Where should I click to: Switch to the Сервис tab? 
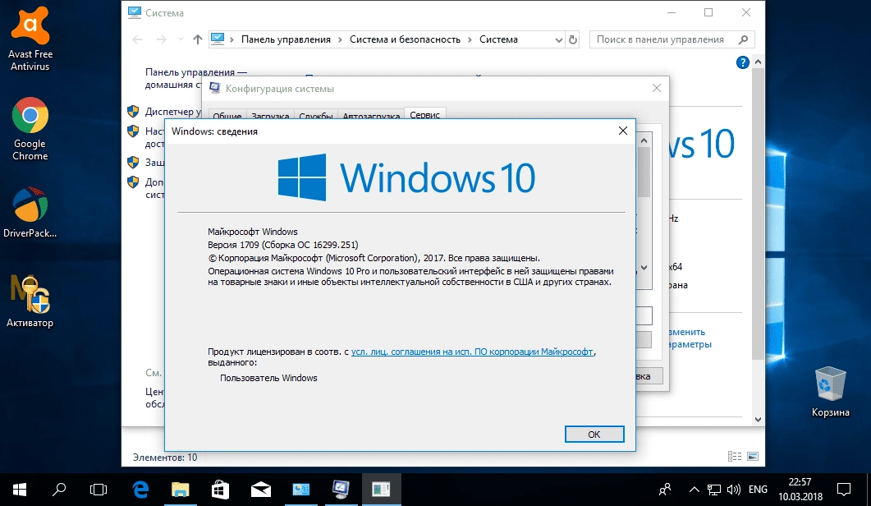pyautogui.click(x=425, y=114)
